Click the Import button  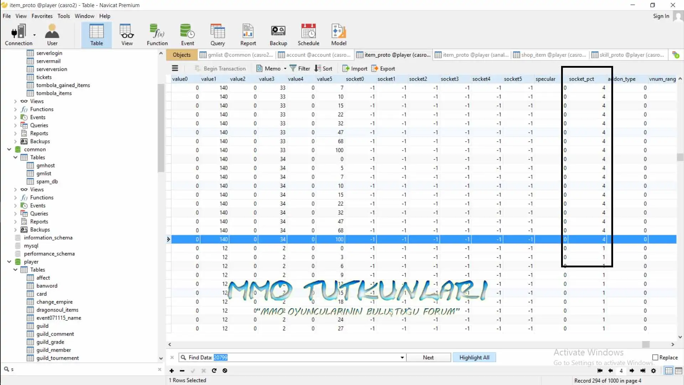point(355,68)
